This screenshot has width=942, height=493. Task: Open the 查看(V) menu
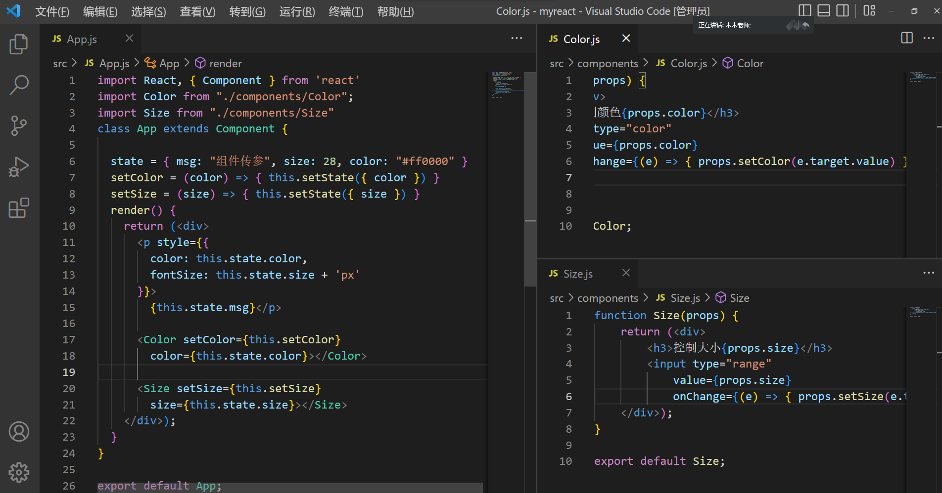coord(197,11)
